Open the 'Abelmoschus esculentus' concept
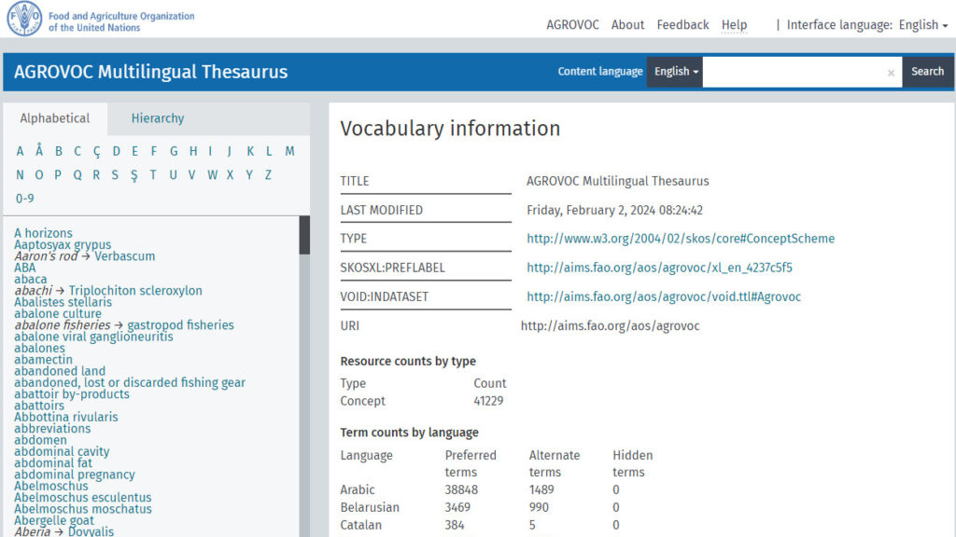 [83, 498]
